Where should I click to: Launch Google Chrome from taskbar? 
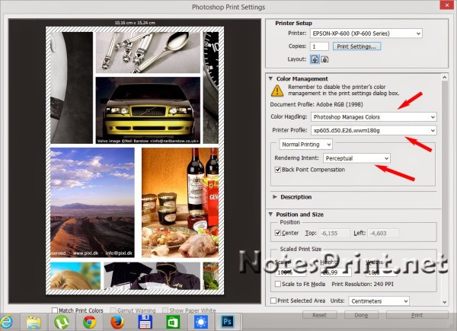click(x=89, y=323)
